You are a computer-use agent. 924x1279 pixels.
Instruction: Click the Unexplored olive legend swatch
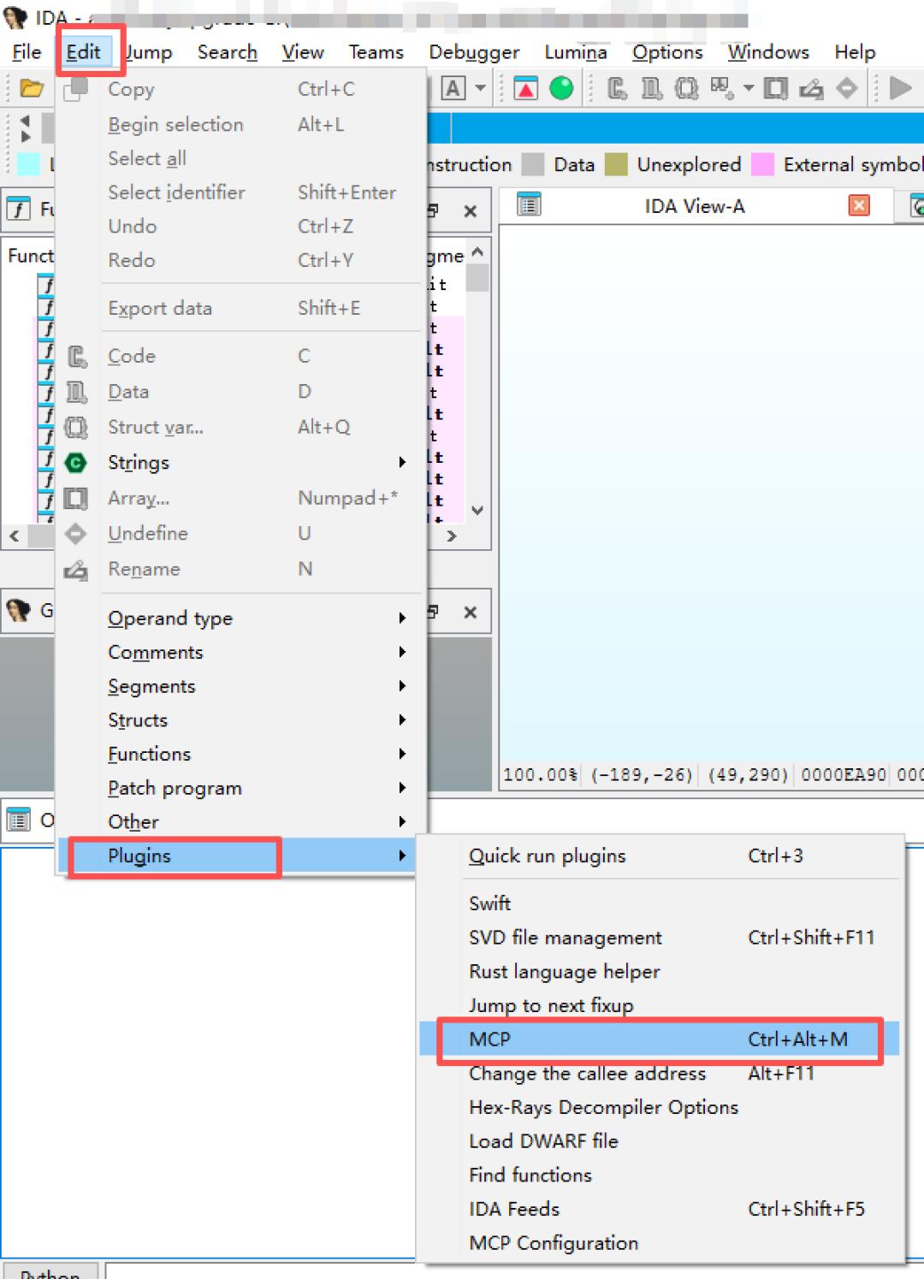pos(616,164)
